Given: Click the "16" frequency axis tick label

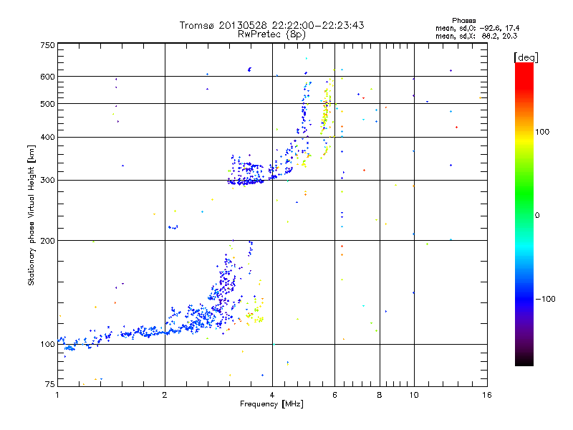Looking at the screenshot, I should pos(487,395).
